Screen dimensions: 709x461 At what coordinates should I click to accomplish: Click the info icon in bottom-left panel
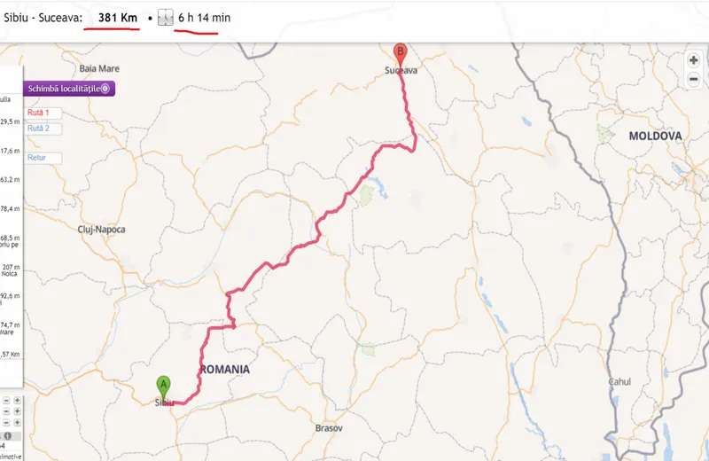point(8,436)
